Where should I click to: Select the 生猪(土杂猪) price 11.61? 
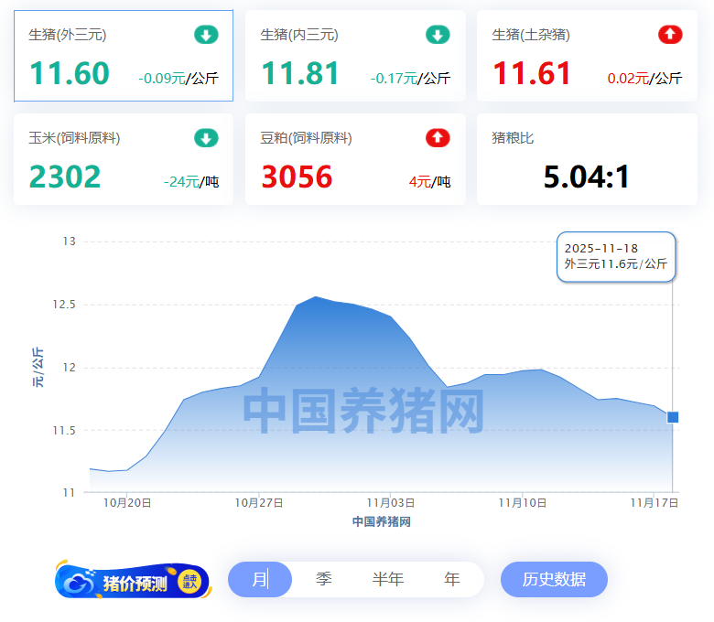coord(532,73)
